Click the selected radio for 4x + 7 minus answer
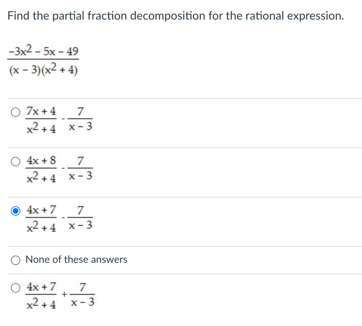 (16, 211)
